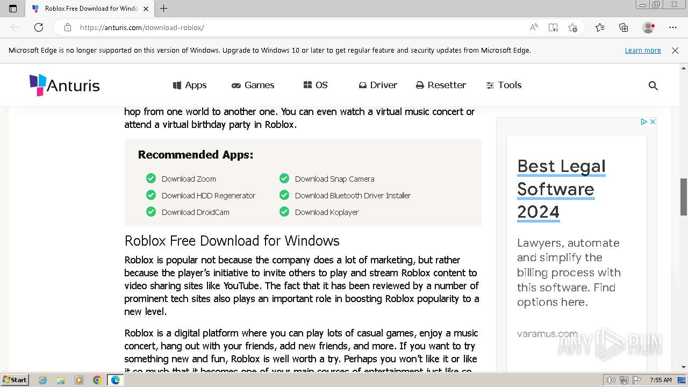The height and width of the screenshot is (387, 688).
Task: Open File Explorer from taskbar
Action: [x=61, y=380]
